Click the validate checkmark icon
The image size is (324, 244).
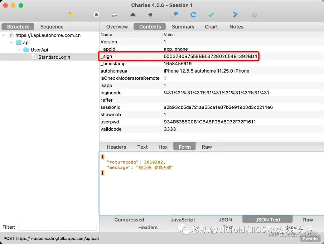pyautogui.click(x=211, y=15)
